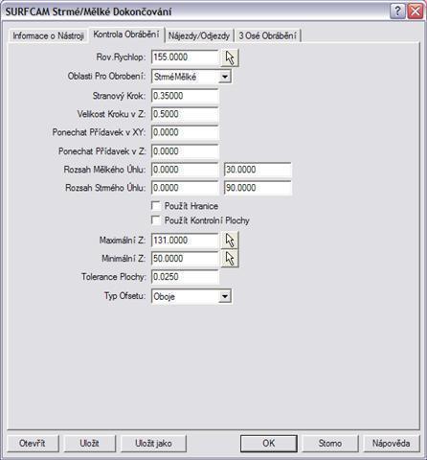
Task: Open the Nájezdy/Odjezdy tab
Action: point(199,35)
